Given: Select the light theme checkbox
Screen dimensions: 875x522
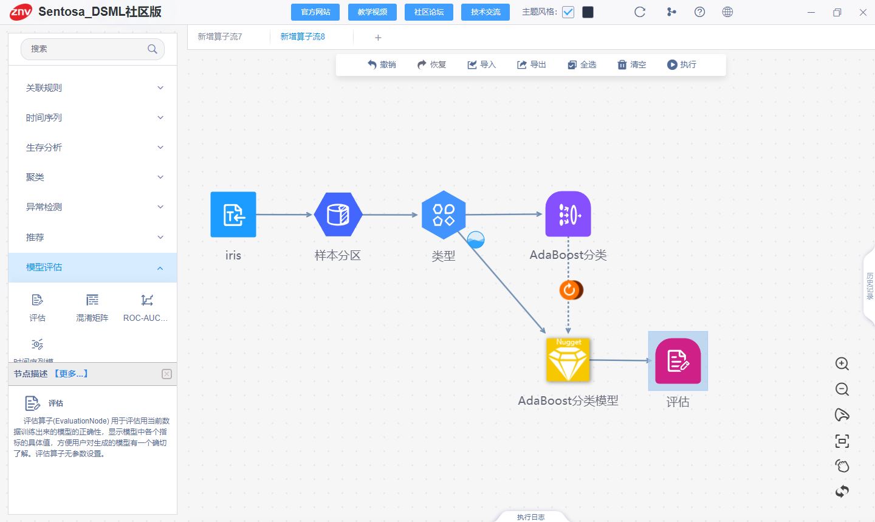Looking at the screenshot, I should click(x=568, y=12).
